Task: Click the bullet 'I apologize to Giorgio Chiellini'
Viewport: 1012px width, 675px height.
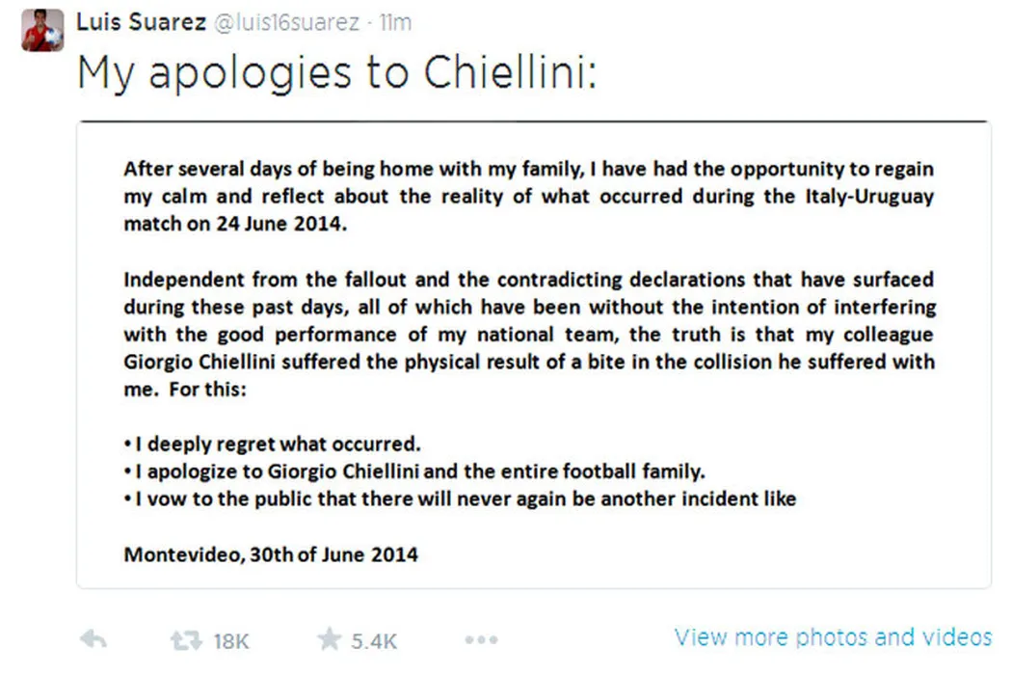Action: [416, 472]
